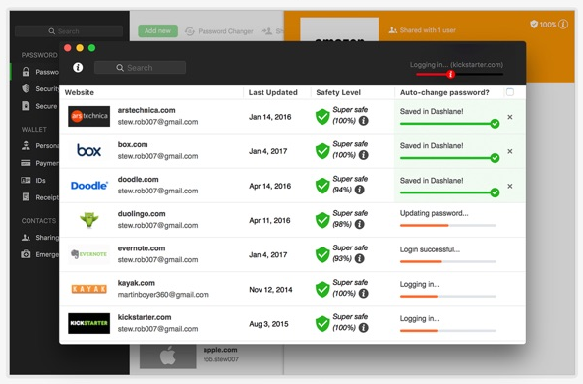Click the Auto-change password? column header
Screen dimensions: 583x384
point(444,92)
